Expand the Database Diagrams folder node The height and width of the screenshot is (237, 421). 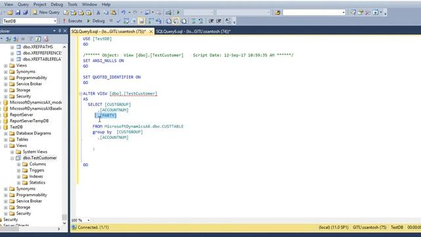(6, 134)
